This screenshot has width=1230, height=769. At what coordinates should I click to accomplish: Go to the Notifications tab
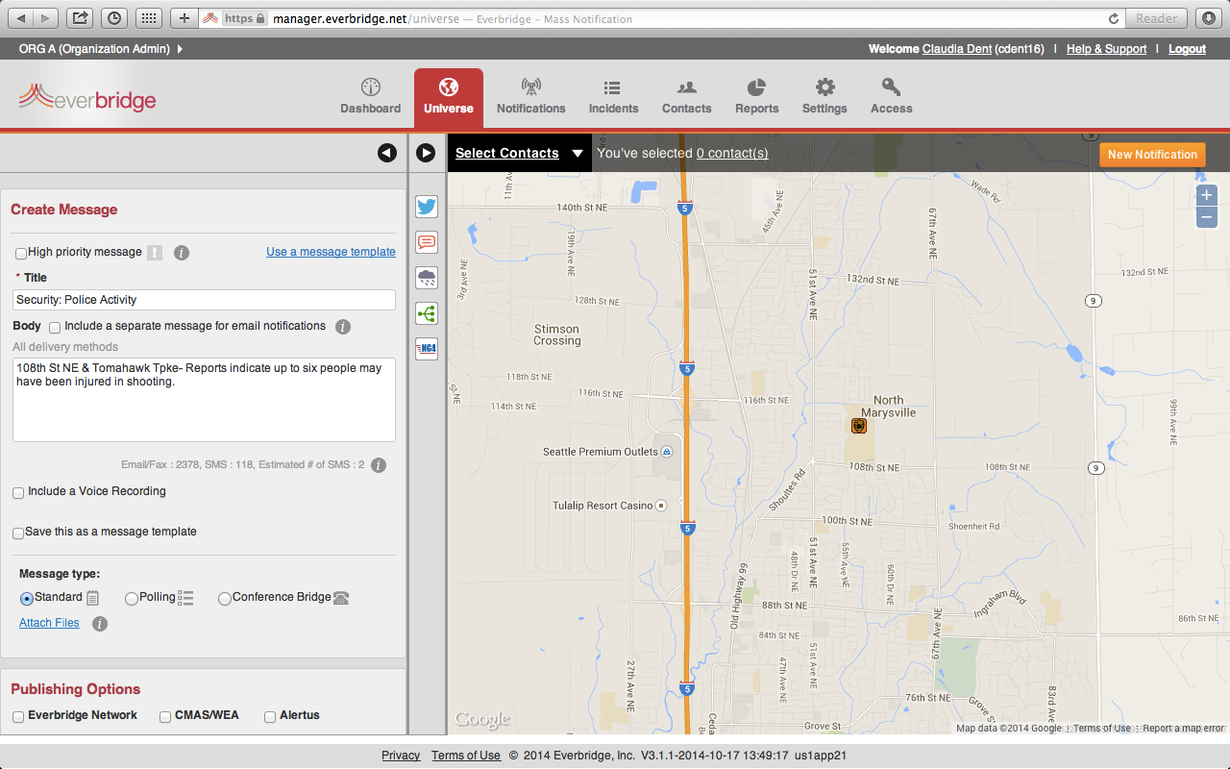tap(531, 97)
